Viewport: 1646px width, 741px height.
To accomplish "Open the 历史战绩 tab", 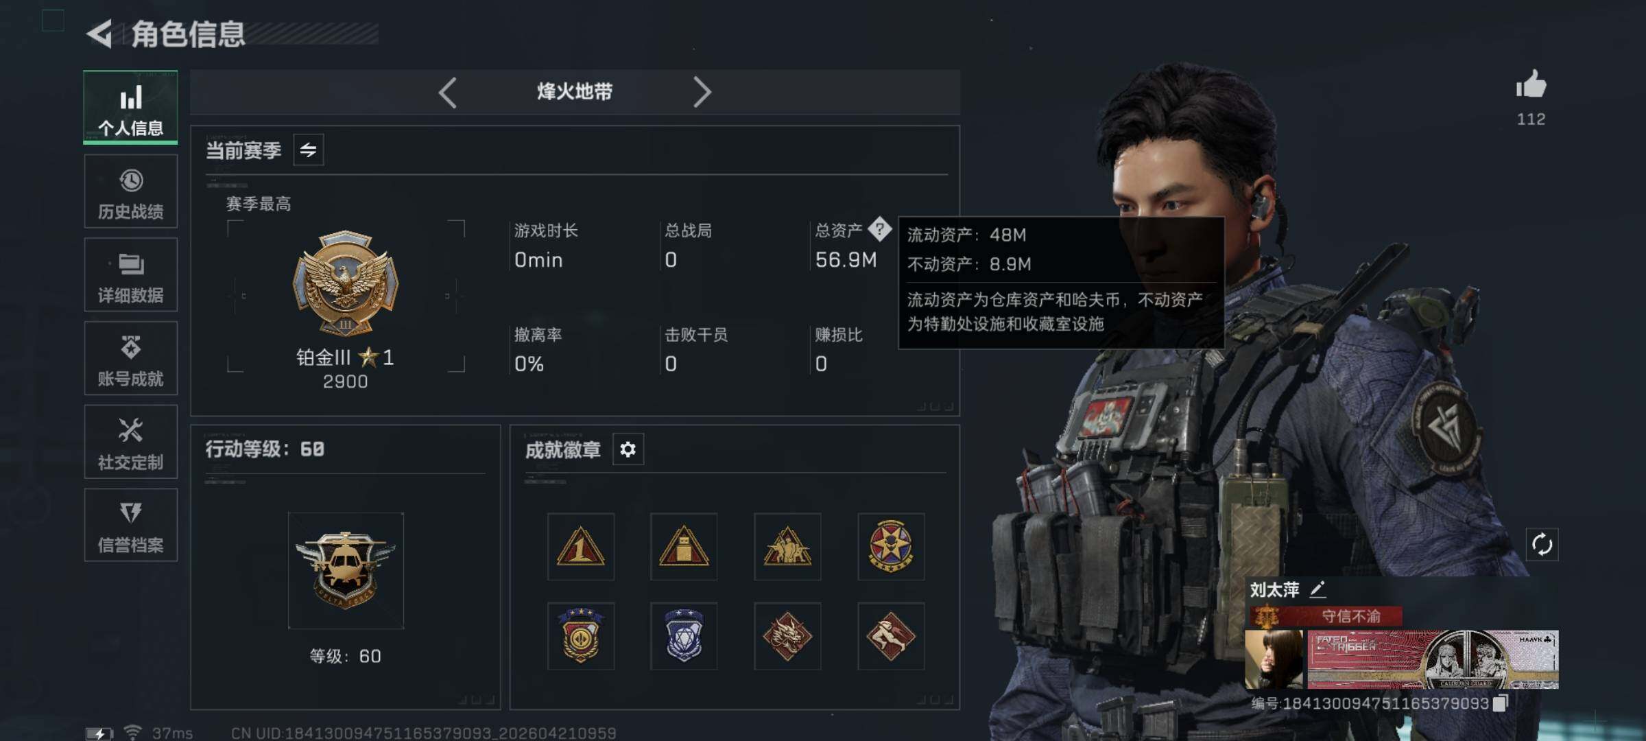I will (131, 191).
